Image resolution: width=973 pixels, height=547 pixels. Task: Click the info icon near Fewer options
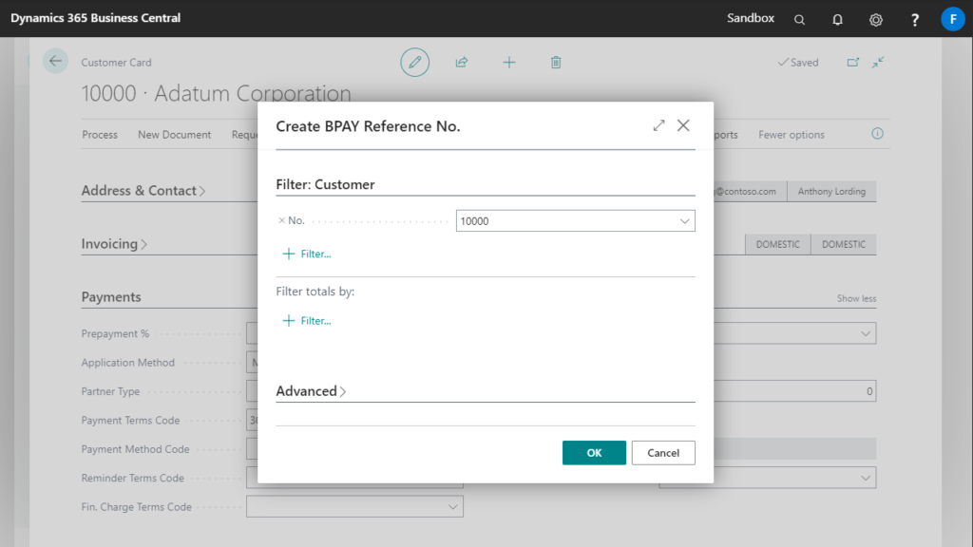(875, 134)
